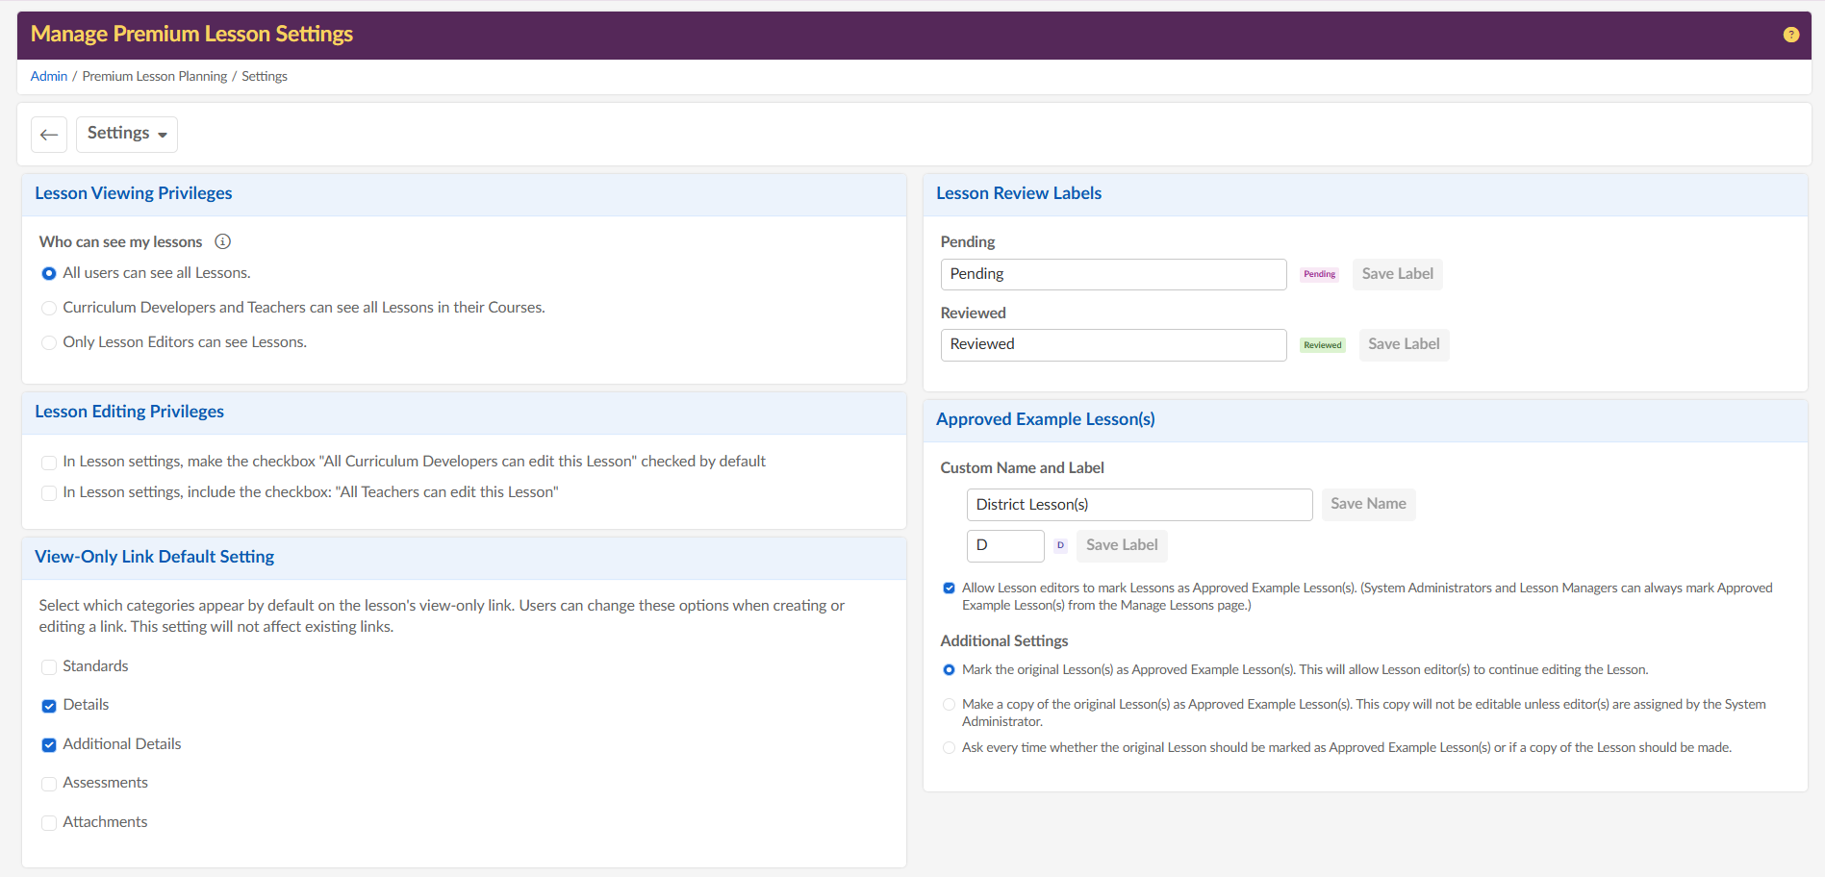Enable the Attachments checkbox

pyautogui.click(x=49, y=823)
